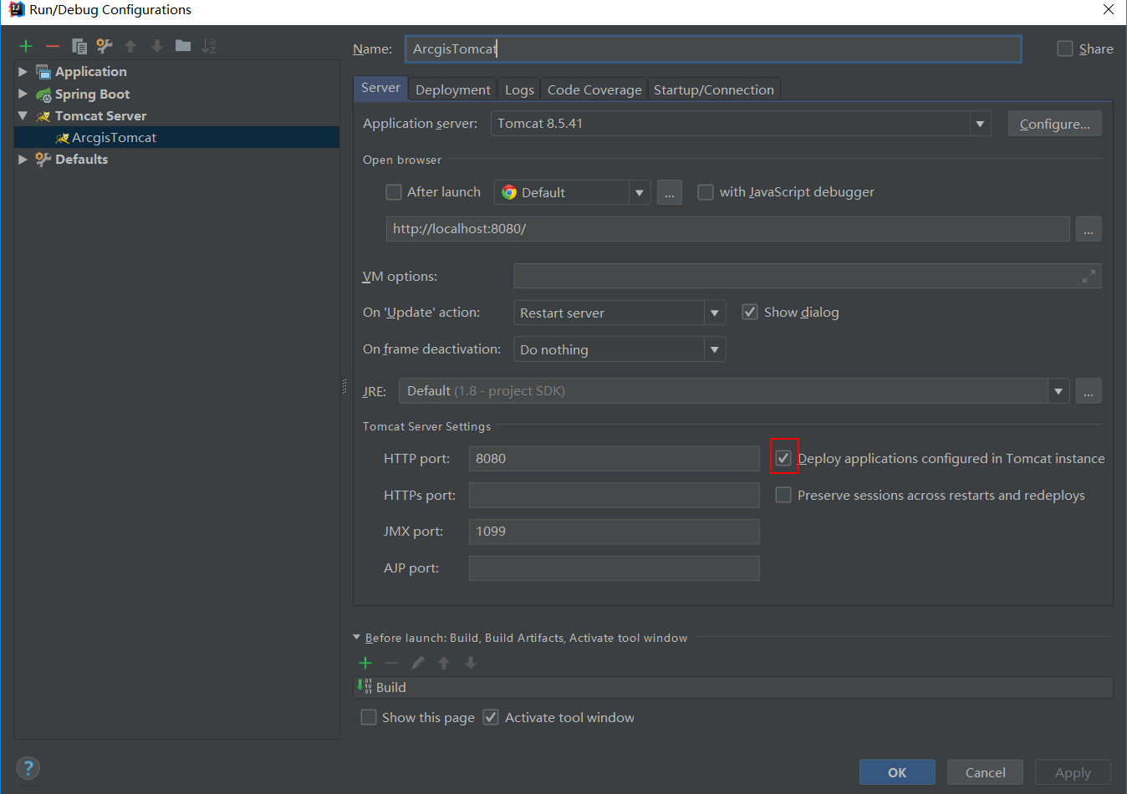Screen dimensions: 1127x794
Task: Open URL ellipsis button next to localhost
Action: (x=1089, y=229)
